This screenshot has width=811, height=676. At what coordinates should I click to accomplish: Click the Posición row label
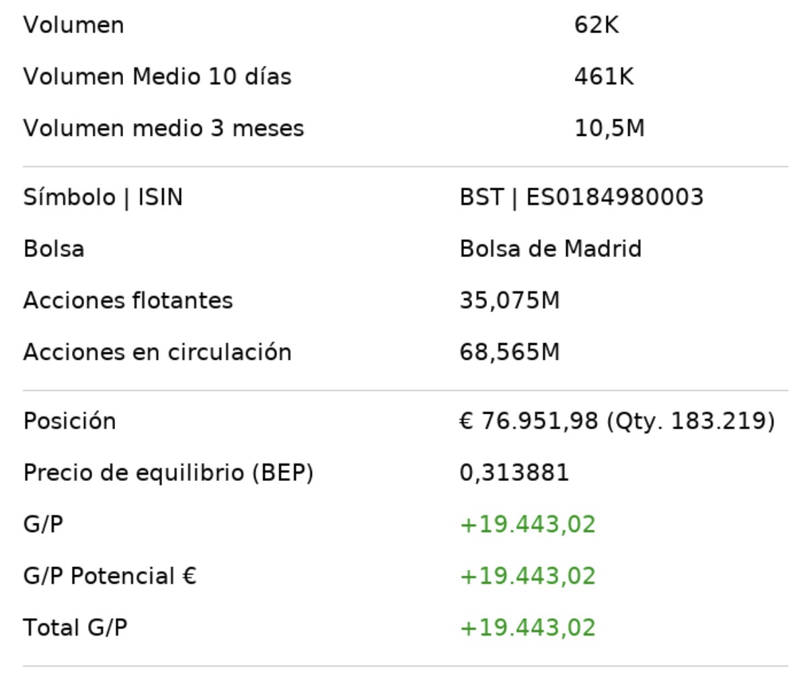click(x=69, y=422)
